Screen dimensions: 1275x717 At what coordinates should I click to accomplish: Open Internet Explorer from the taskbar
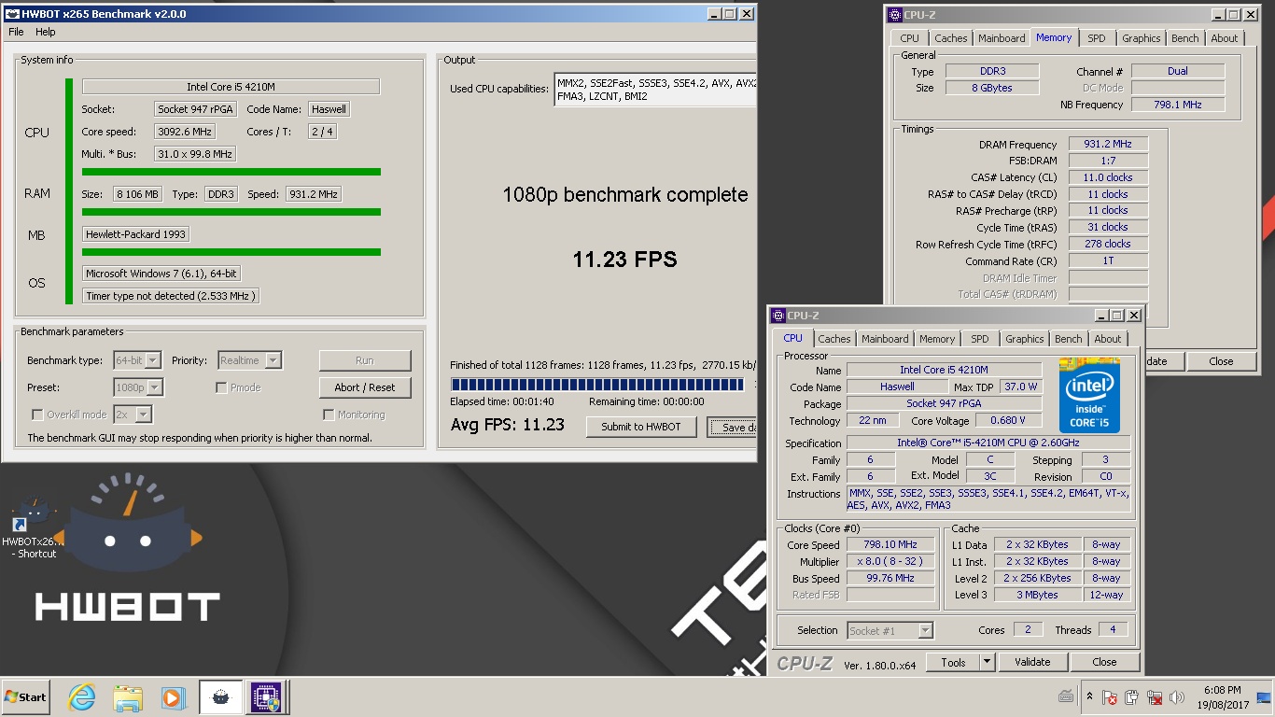82,696
